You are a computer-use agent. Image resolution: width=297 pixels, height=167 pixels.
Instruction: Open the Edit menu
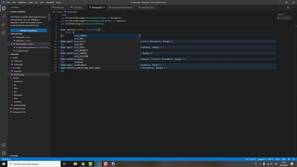click(14, 2)
